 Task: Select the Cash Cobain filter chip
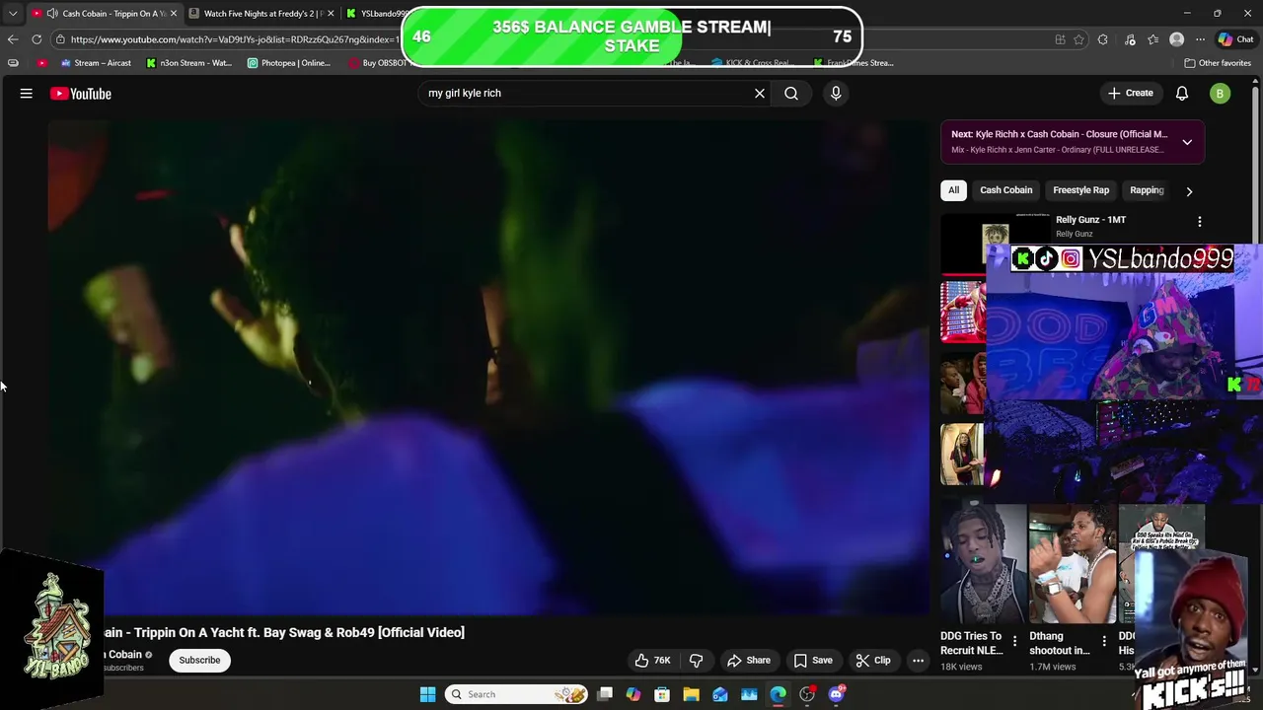click(1005, 190)
